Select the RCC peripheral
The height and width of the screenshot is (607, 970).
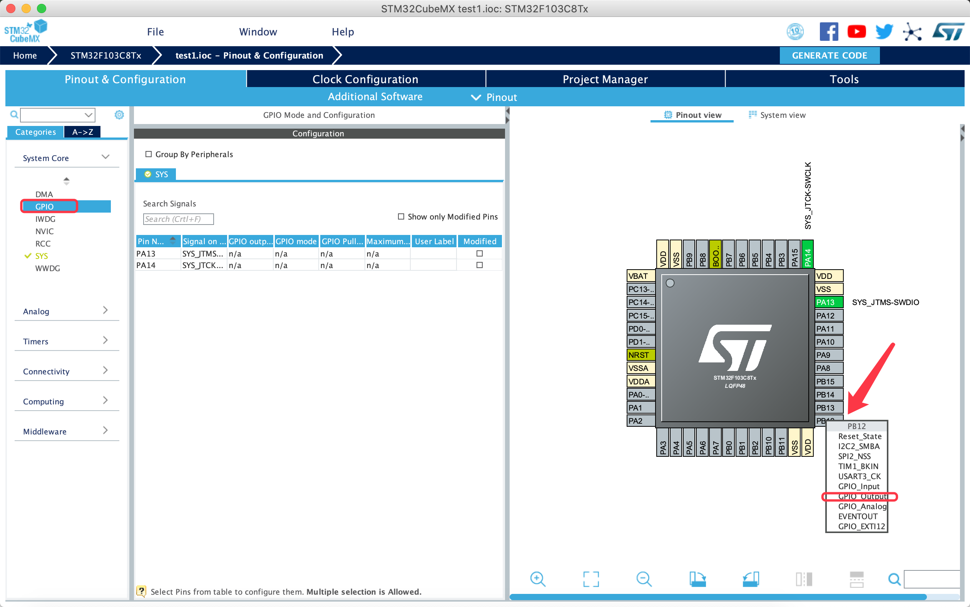(x=43, y=244)
